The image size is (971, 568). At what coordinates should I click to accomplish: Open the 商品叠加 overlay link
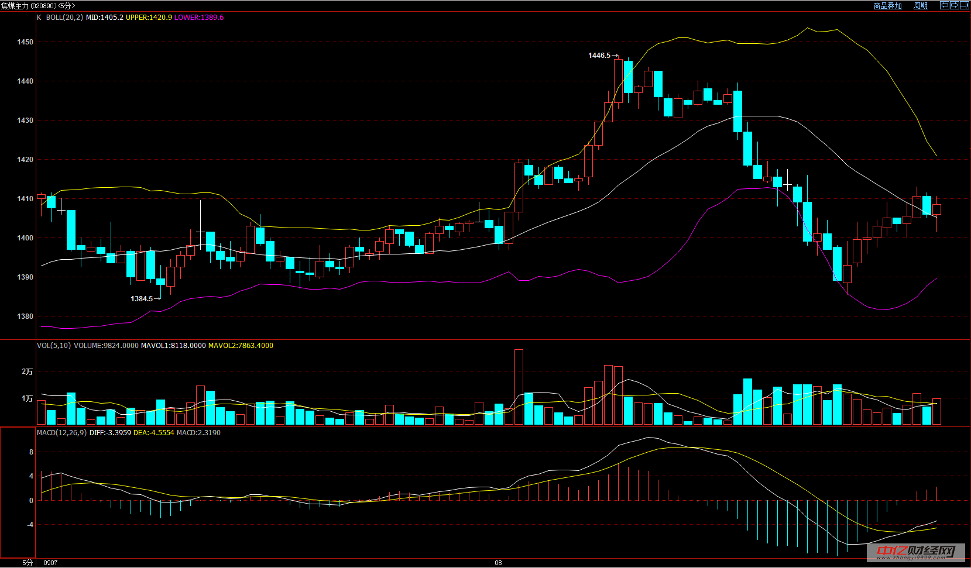click(x=887, y=6)
